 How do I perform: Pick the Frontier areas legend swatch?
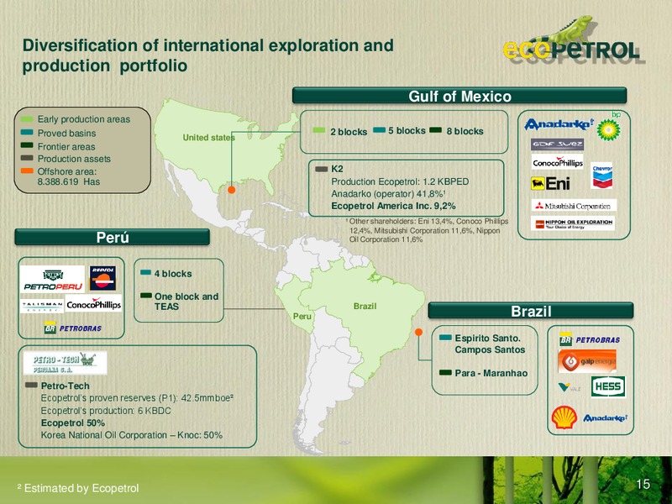[27, 145]
